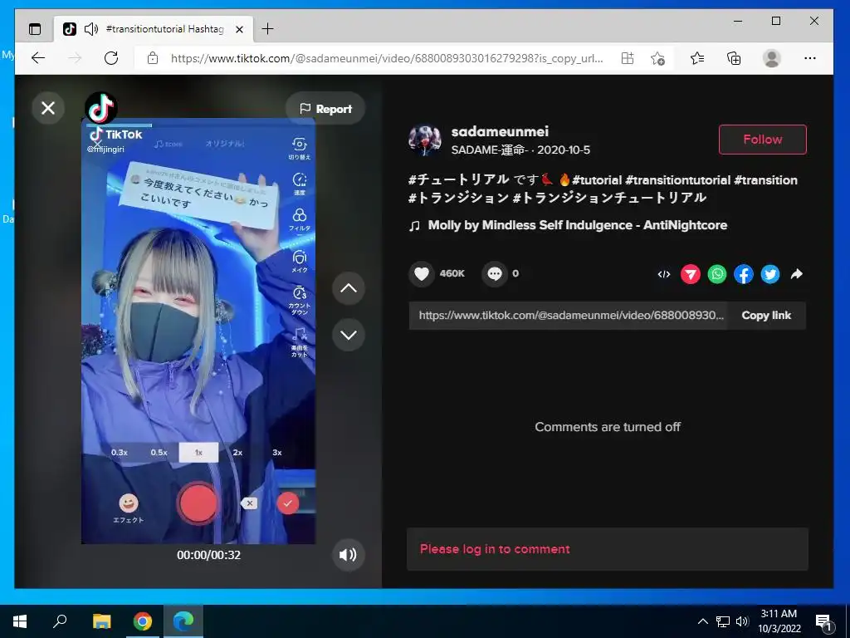Screen dimensions: 850x638
Task: Refresh the TikTok page
Action: [x=111, y=58]
